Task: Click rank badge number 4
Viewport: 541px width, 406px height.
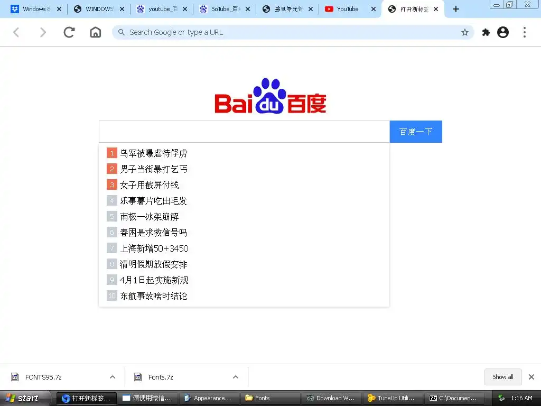Action: coord(112,200)
